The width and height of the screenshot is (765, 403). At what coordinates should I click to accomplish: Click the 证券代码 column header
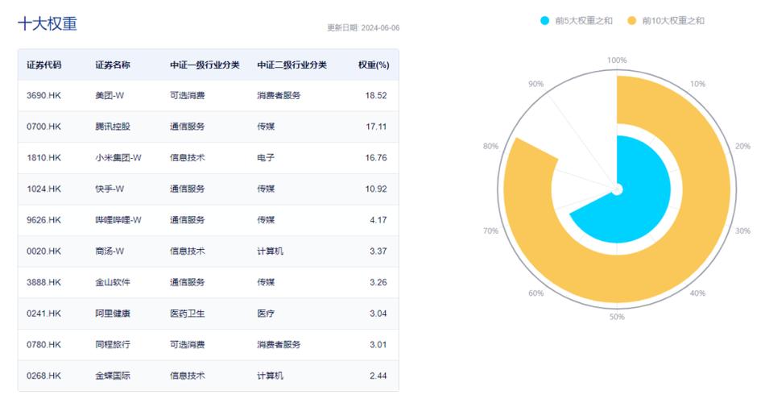point(44,65)
